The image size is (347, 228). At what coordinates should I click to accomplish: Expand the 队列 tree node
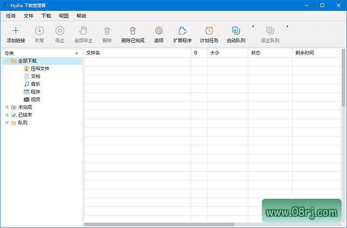[x=7, y=123]
